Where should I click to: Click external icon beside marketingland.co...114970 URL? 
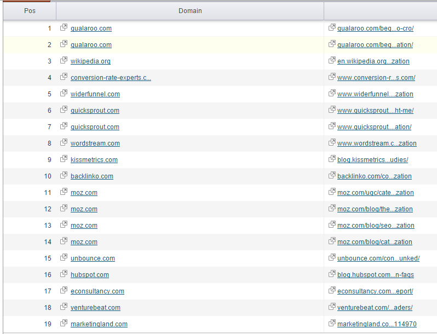[332, 323]
